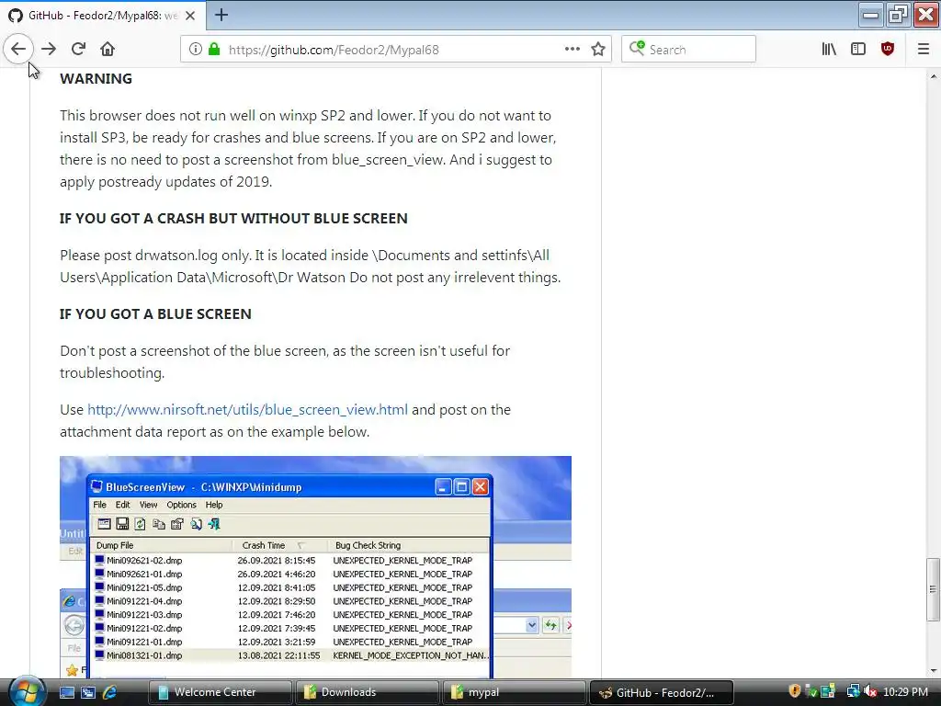
Task: Click the search engine magnifier icon
Action: [637, 48]
